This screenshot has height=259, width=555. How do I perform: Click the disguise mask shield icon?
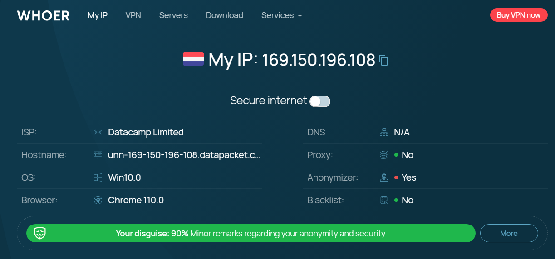pyautogui.click(x=40, y=233)
